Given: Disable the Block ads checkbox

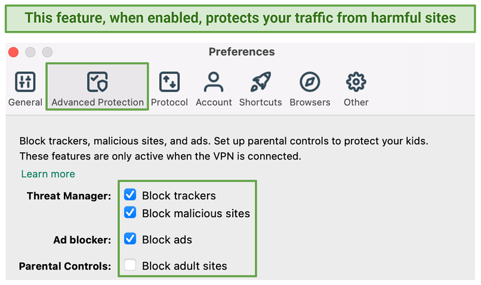Looking at the screenshot, I should [130, 239].
